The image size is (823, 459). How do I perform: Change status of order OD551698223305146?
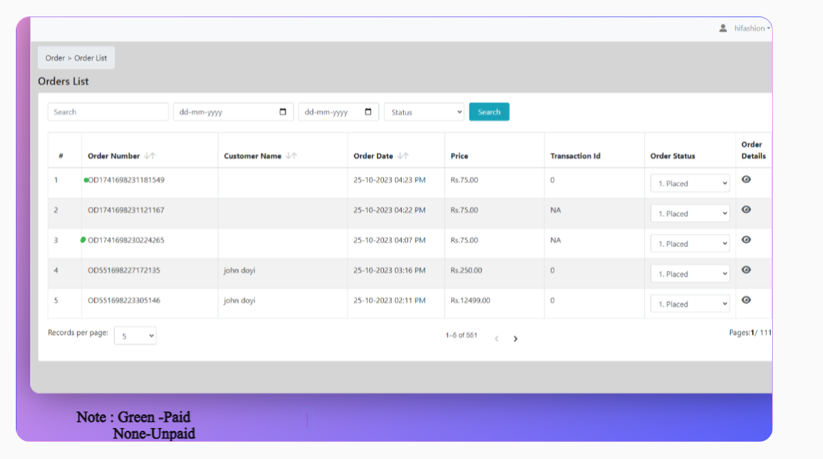[x=690, y=304]
